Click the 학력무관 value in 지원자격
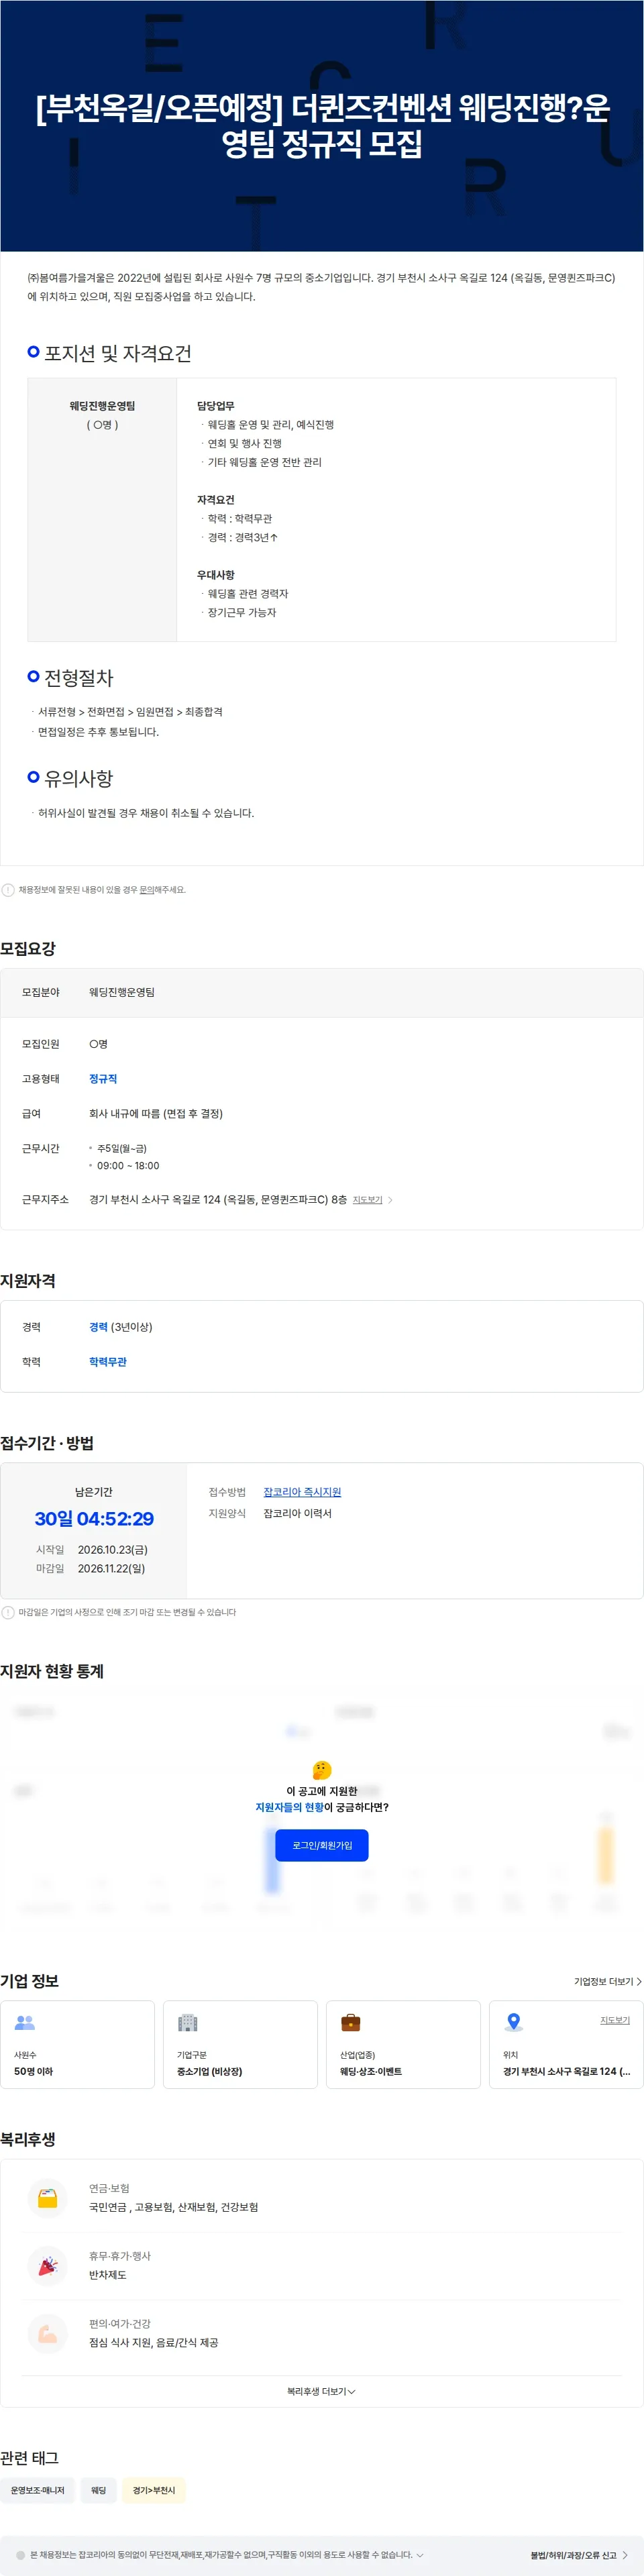644x2576 pixels. pyautogui.click(x=108, y=1362)
